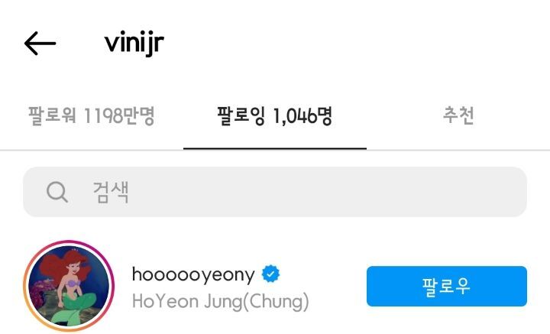550x334 pixels.
Task: Tap the blue verified badge beside hoooooyeony
Action: (270, 274)
